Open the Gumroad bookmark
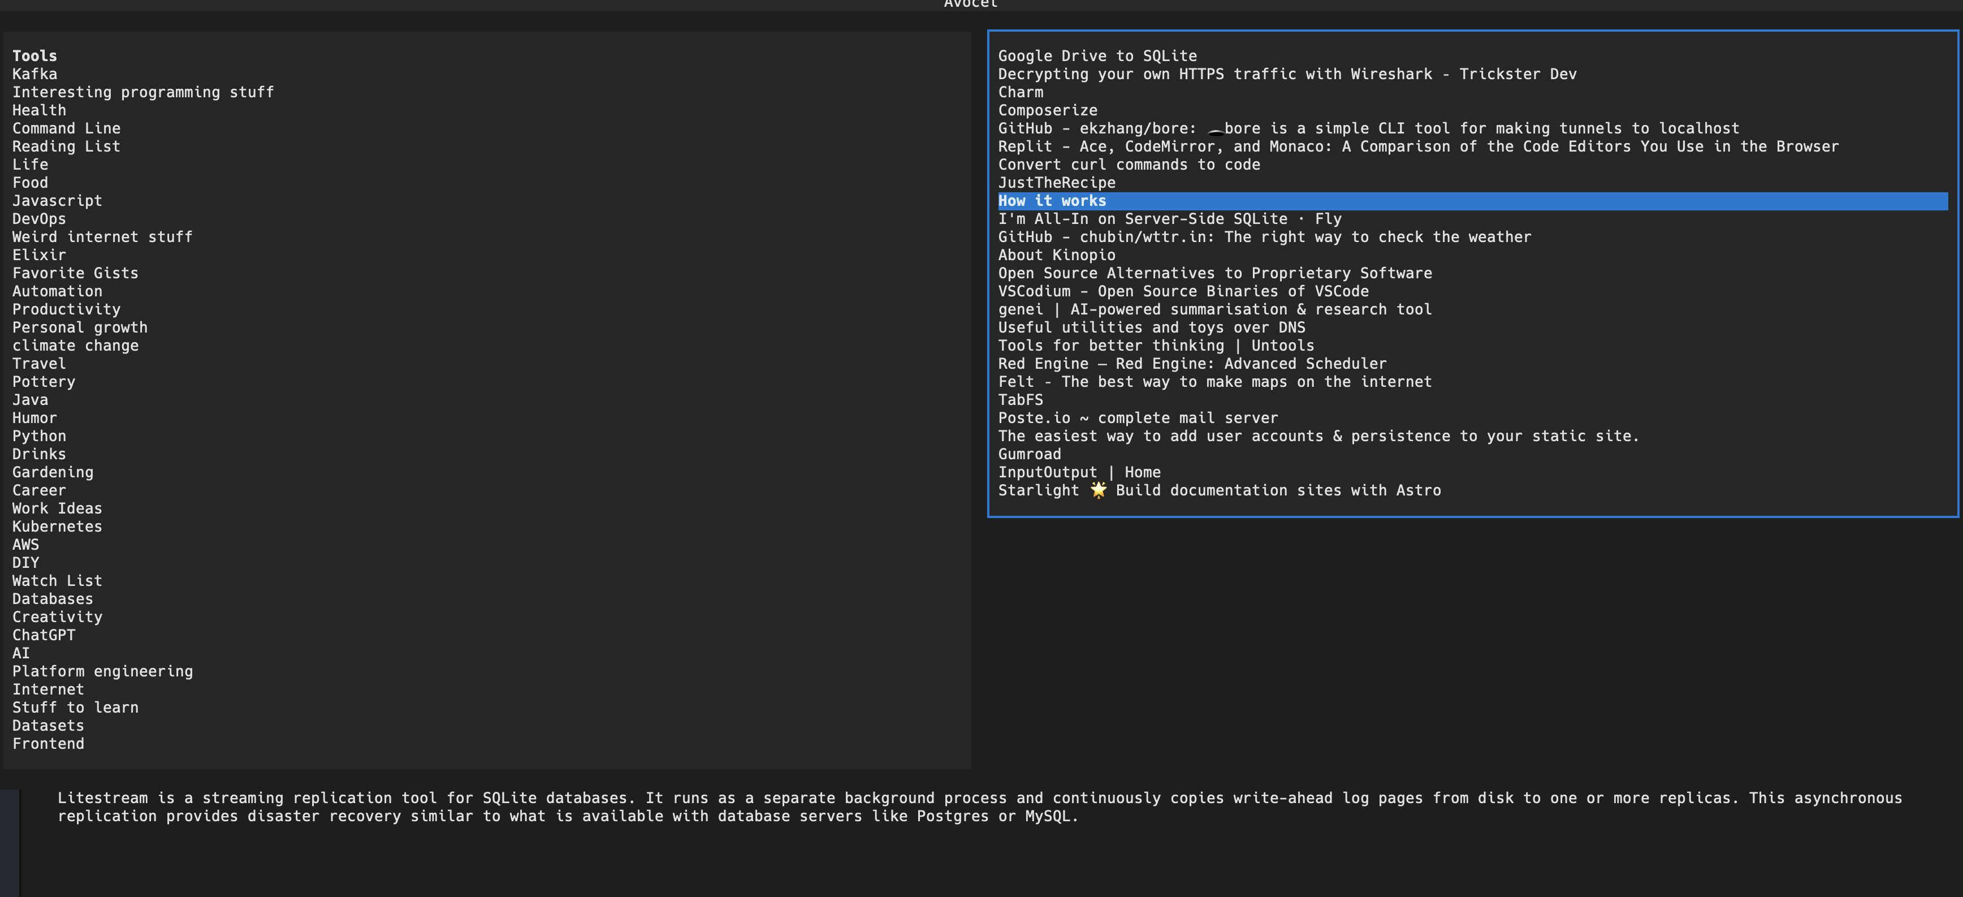Image resolution: width=1963 pixels, height=897 pixels. 1029,454
